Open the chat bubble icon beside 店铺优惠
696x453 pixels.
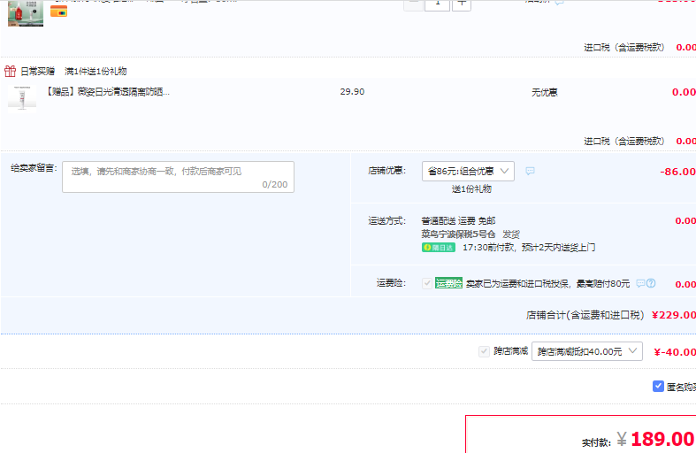[x=530, y=171]
